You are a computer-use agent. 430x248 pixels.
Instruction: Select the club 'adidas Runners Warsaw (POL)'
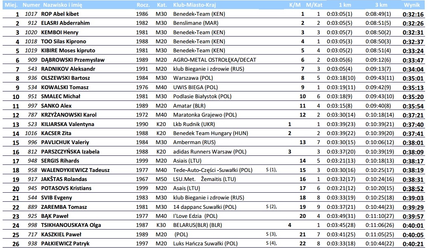[207, 152]
